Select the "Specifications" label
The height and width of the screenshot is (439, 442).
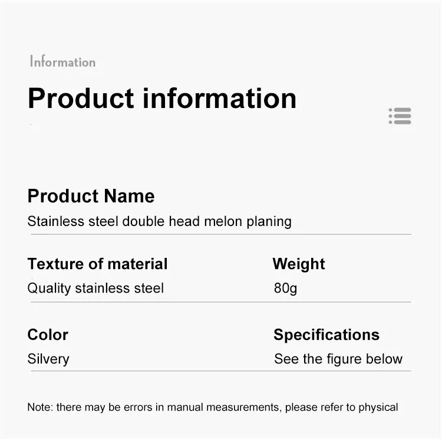(x=326, y=335)
